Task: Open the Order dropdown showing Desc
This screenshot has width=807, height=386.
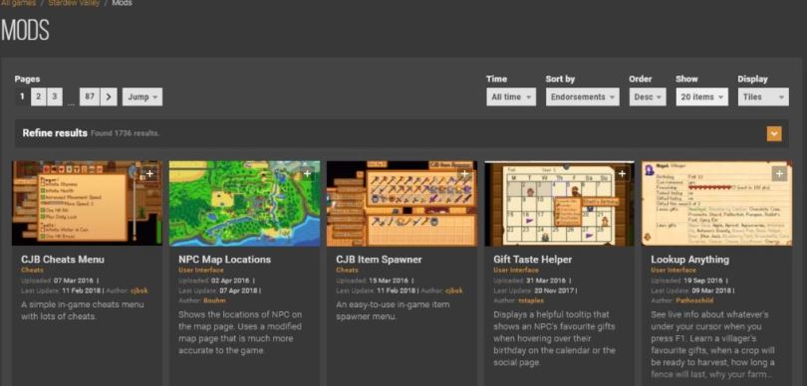Action: [648, 96]
